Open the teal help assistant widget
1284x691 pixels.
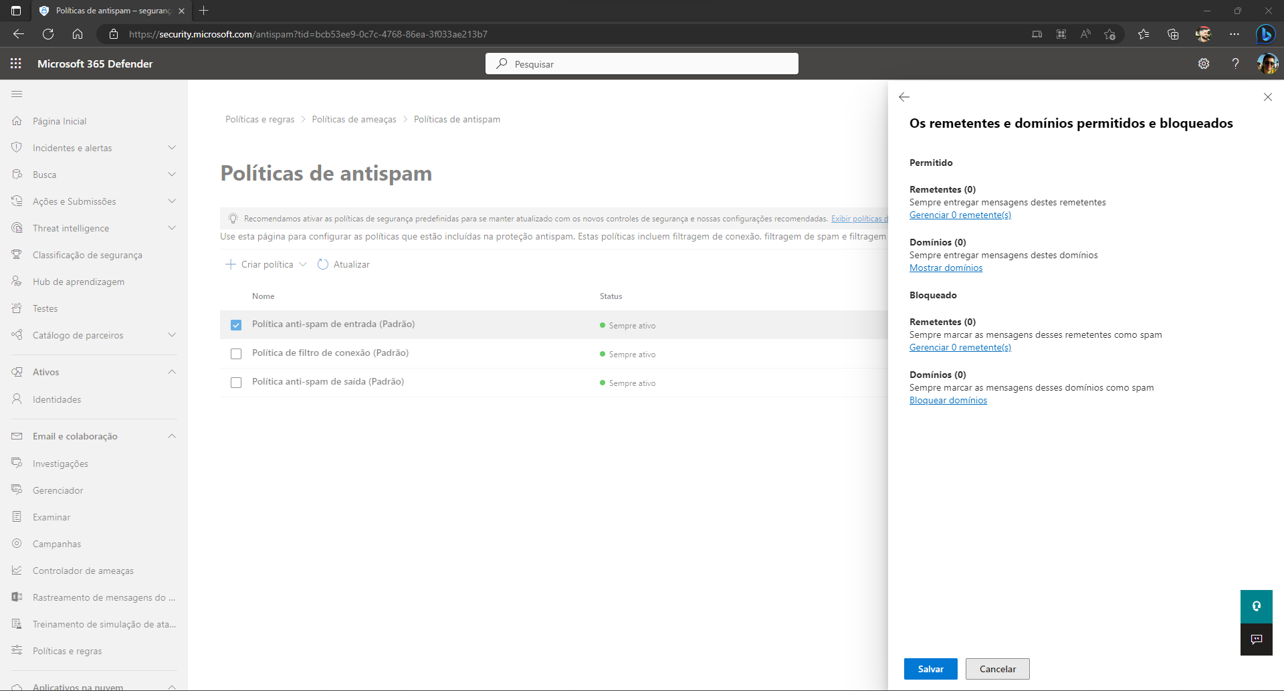tap(1257, 606)
